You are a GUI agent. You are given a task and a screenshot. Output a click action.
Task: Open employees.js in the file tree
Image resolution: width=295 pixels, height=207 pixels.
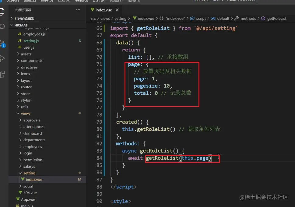click(x=34, y=34)
